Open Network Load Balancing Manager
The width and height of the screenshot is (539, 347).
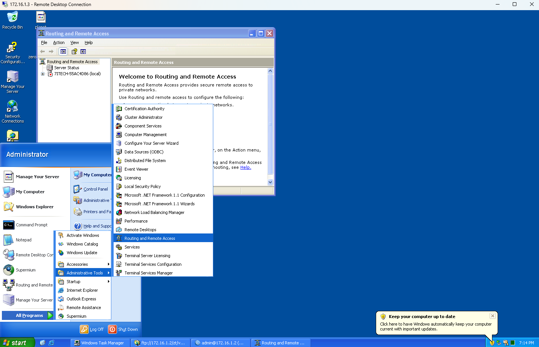(154, 212)
